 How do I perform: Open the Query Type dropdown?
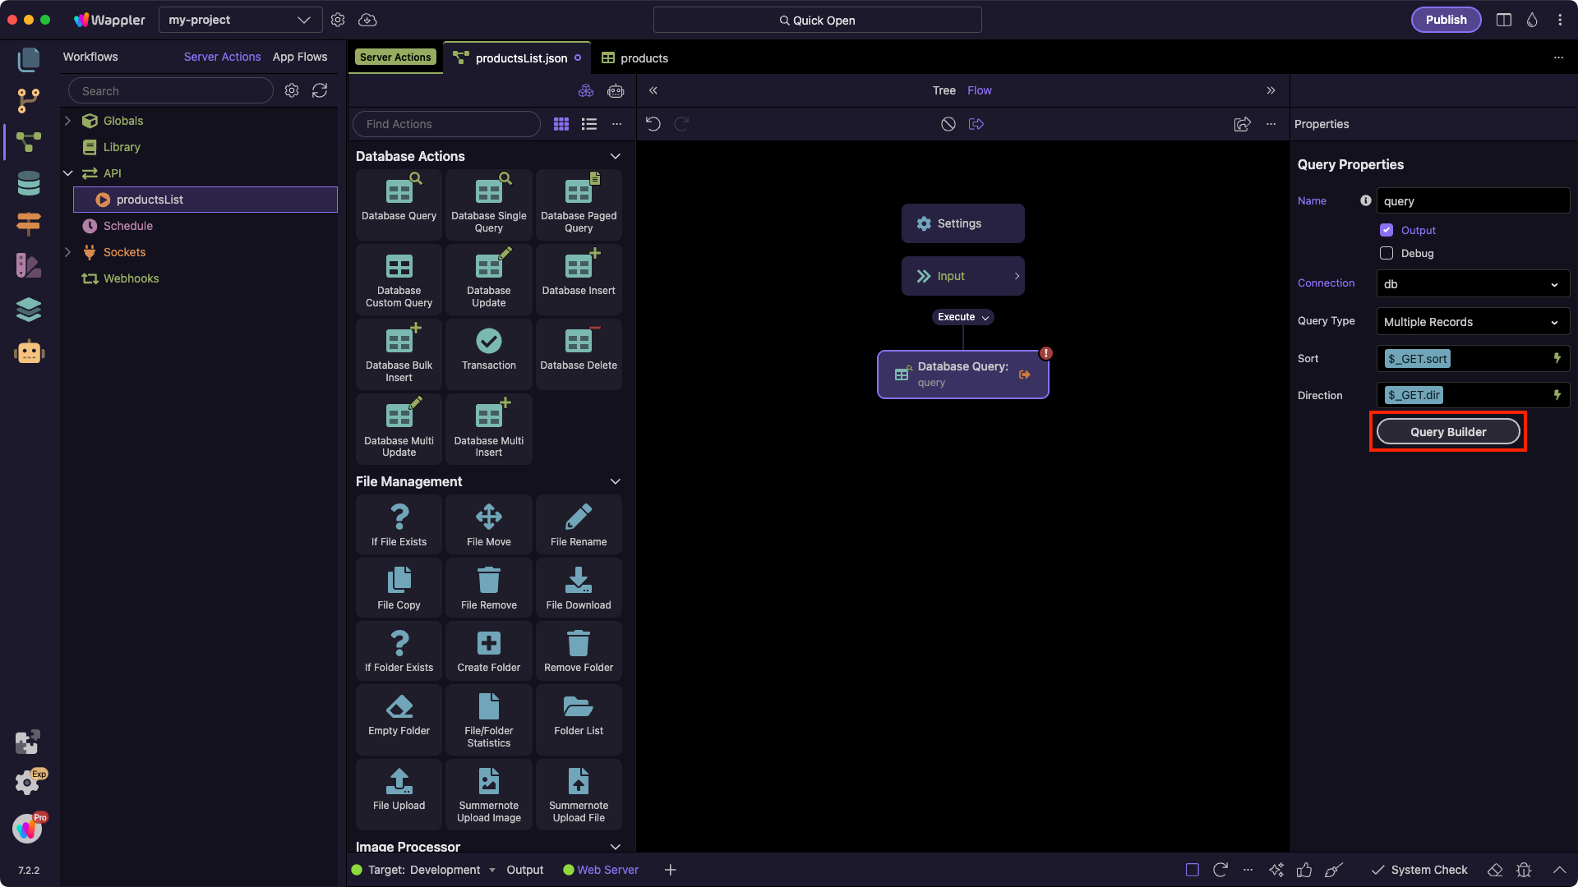[x=1472, y=322]
